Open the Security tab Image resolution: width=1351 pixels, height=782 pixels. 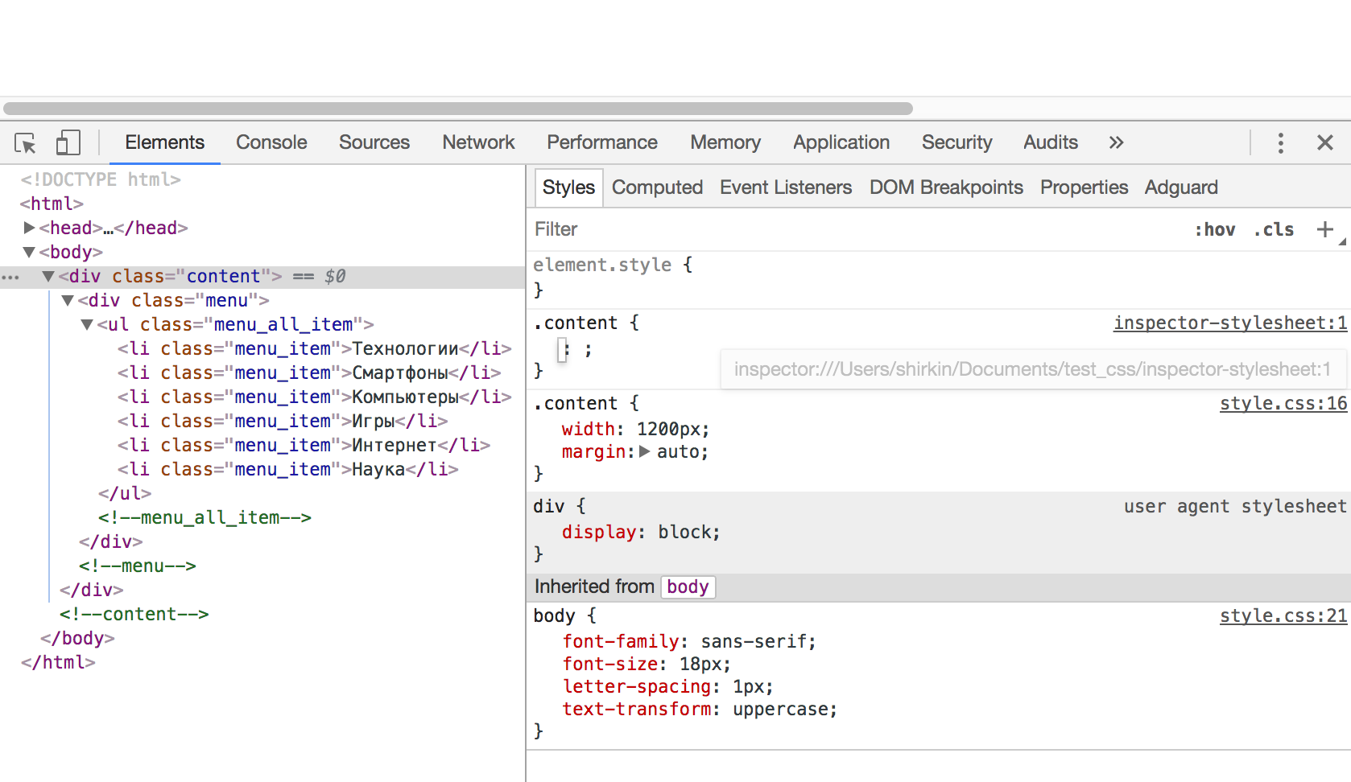[956, 142]
